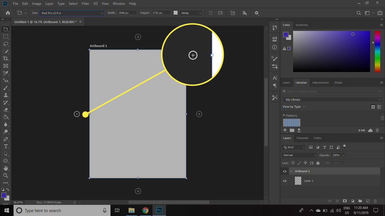Hide Layer 1 with its eye icon
The image size is (385, 216).
coord(285,181)
